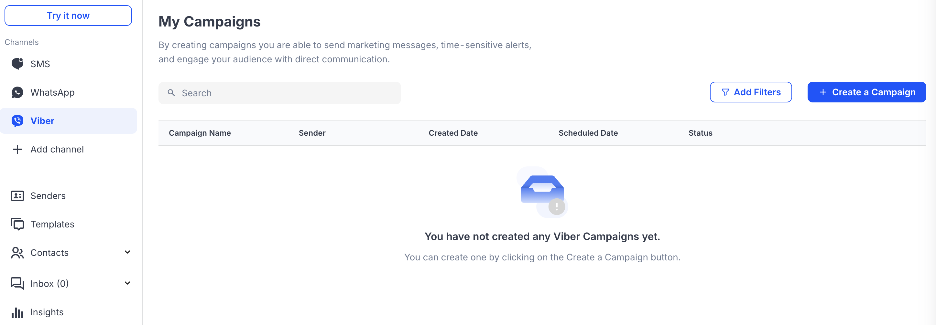This screenshot has height=325, width=936.
Task: Click the Try it now button
Action: pos(68,15)
